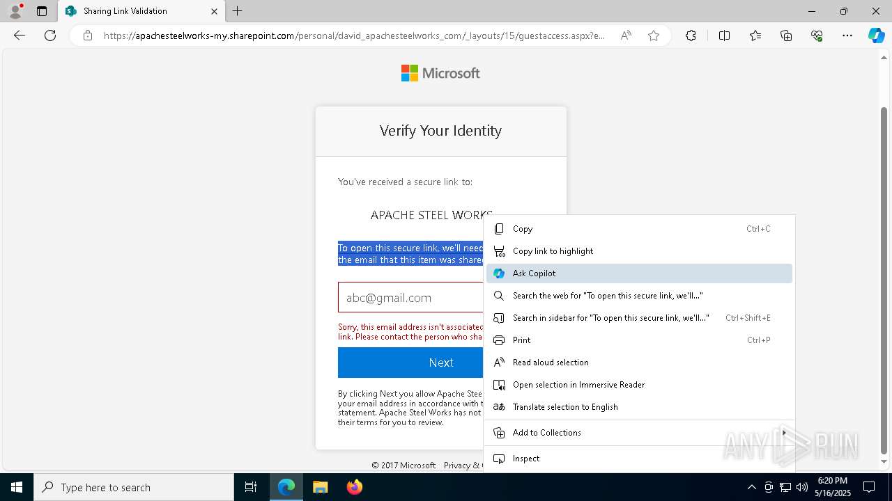The image size is (892, 501).
Task: Open the notification center icon
Action: click(870, 487)
